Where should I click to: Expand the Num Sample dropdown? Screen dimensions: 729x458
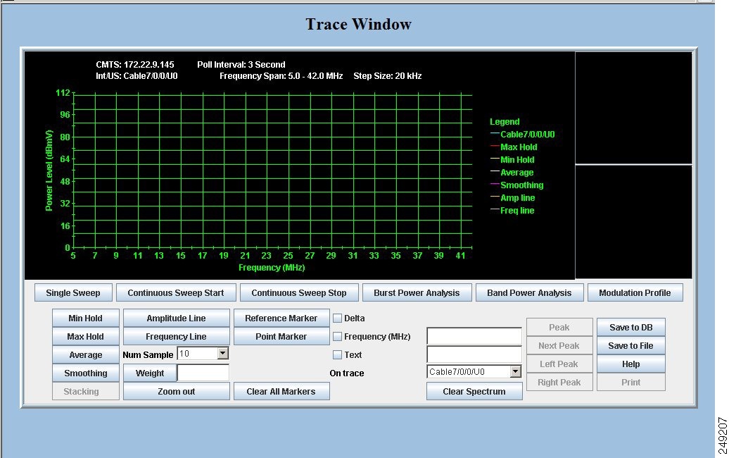click(x=222, y=354)
